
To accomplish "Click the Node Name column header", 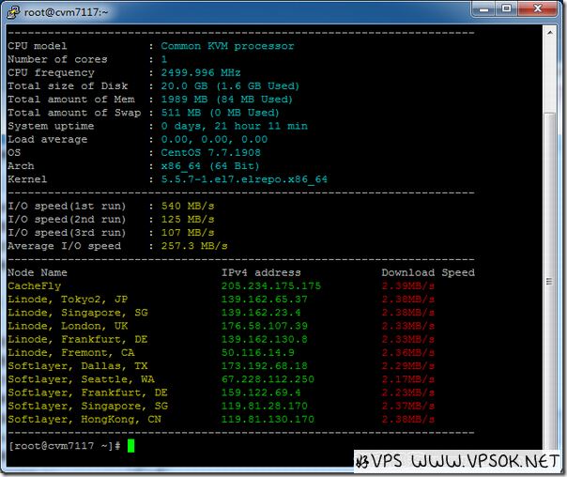I will tap(37, 272).
